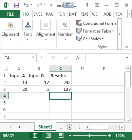Select row 1 header
Viewport: 132px width, 140px height.
tap(4, 76)
